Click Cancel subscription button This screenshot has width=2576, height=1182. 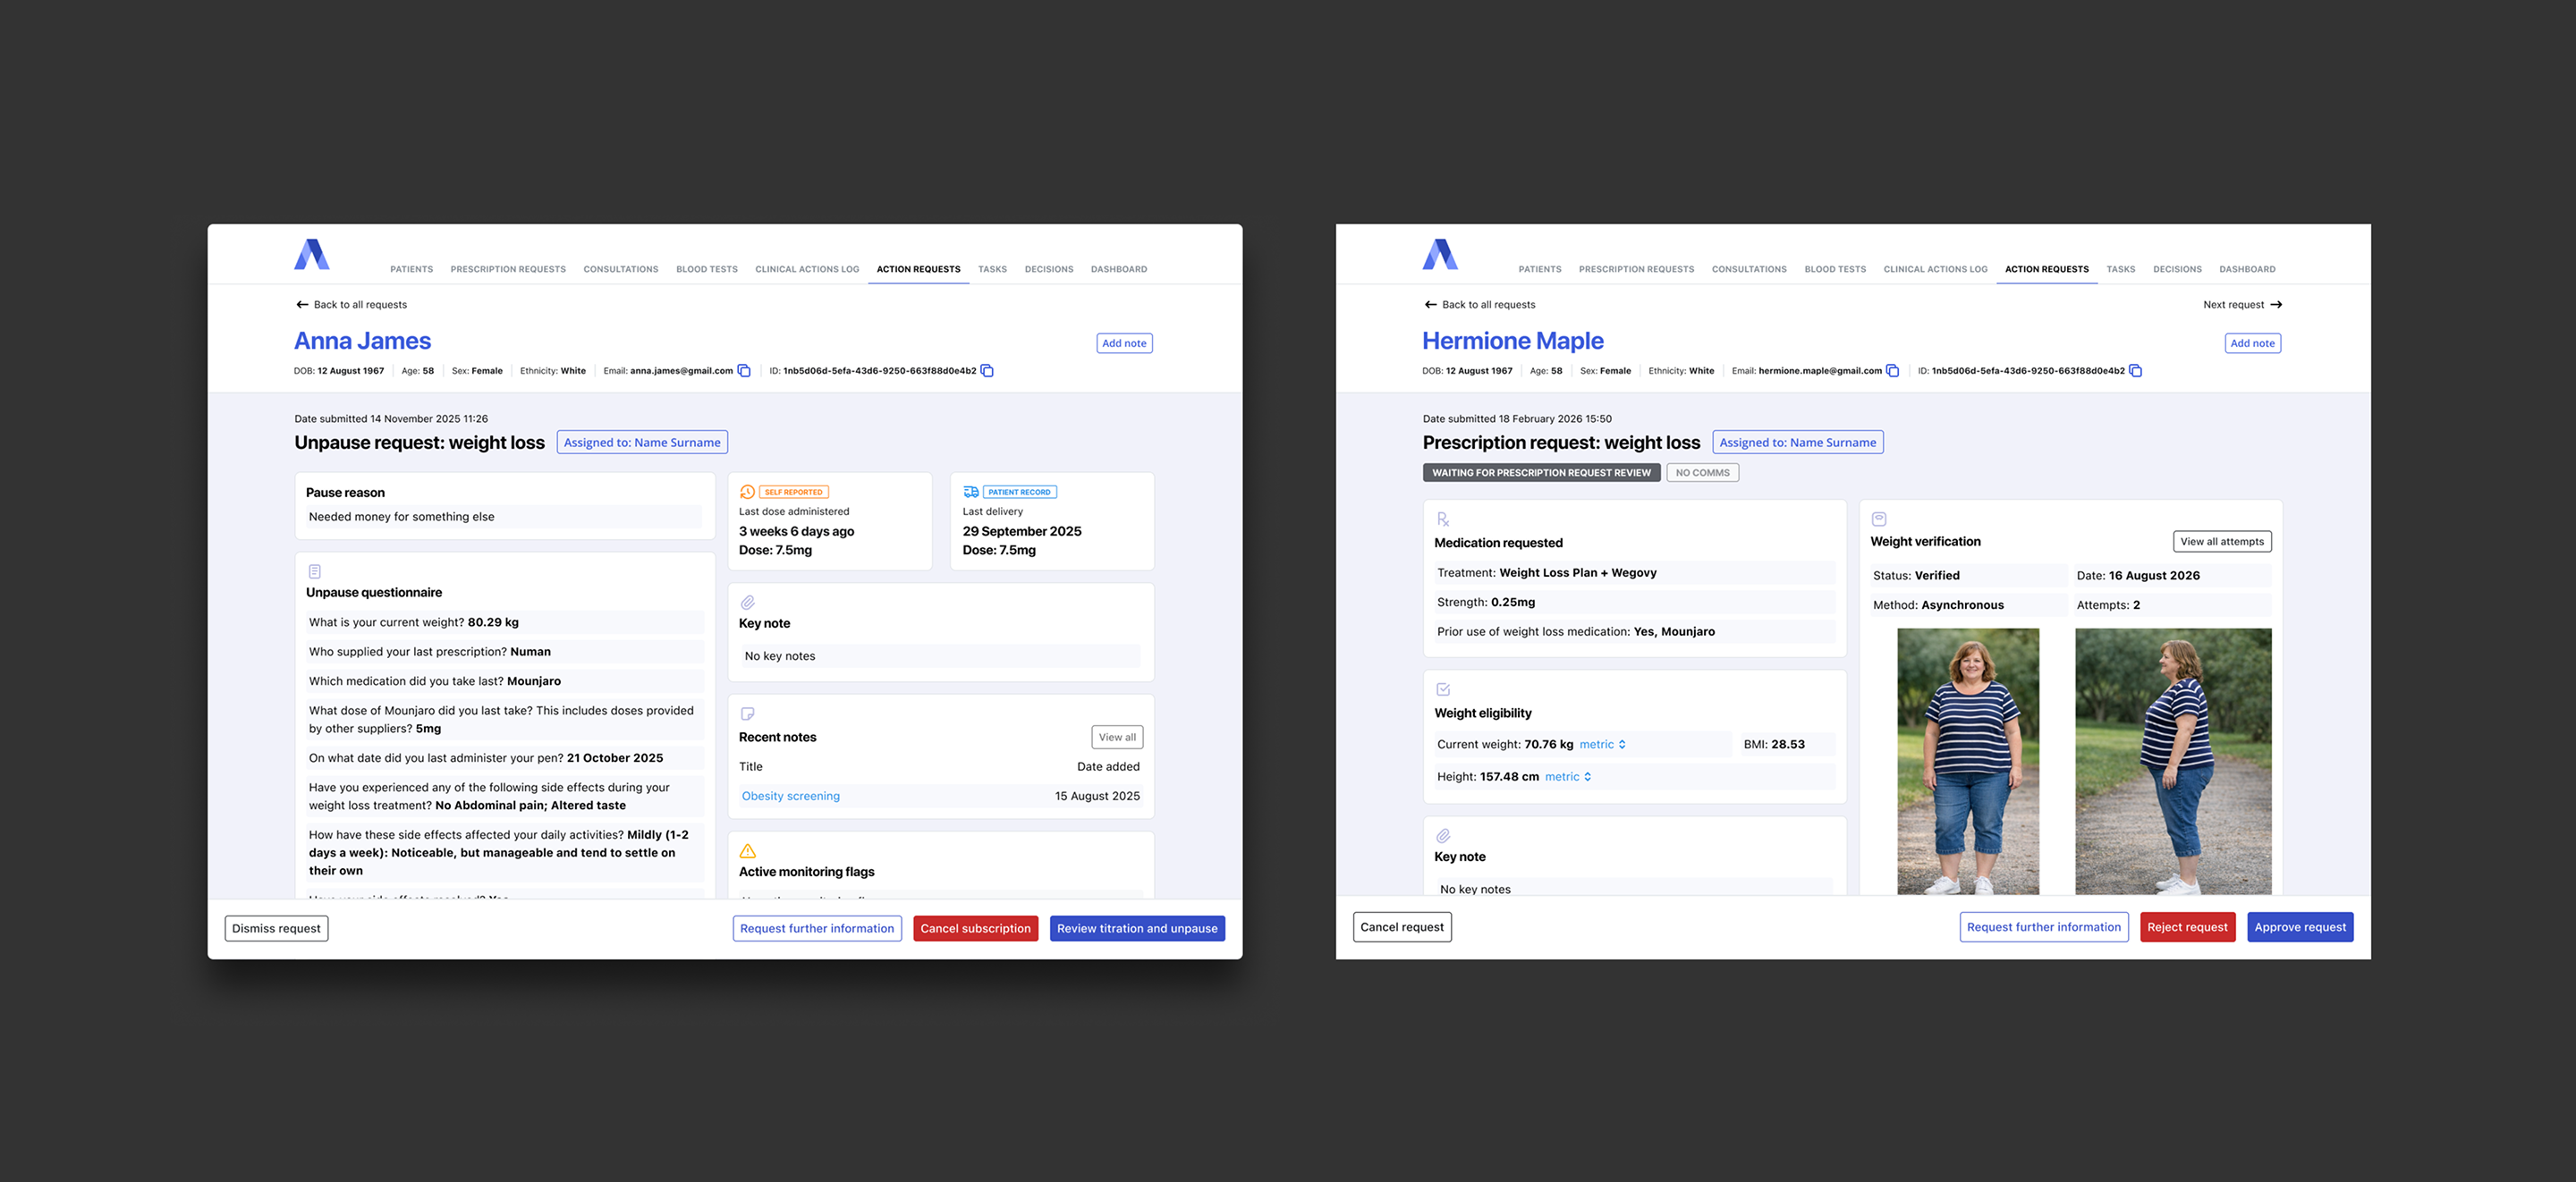[975, 928]
